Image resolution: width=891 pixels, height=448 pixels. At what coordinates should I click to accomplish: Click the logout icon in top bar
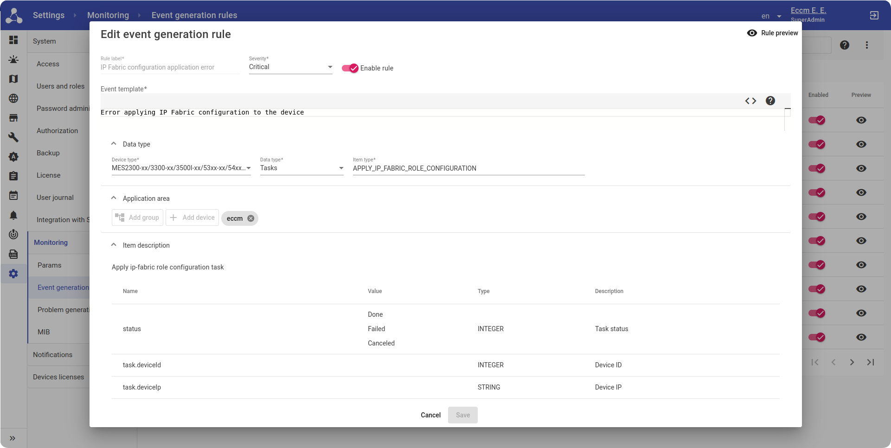click(x=874, y=15)
